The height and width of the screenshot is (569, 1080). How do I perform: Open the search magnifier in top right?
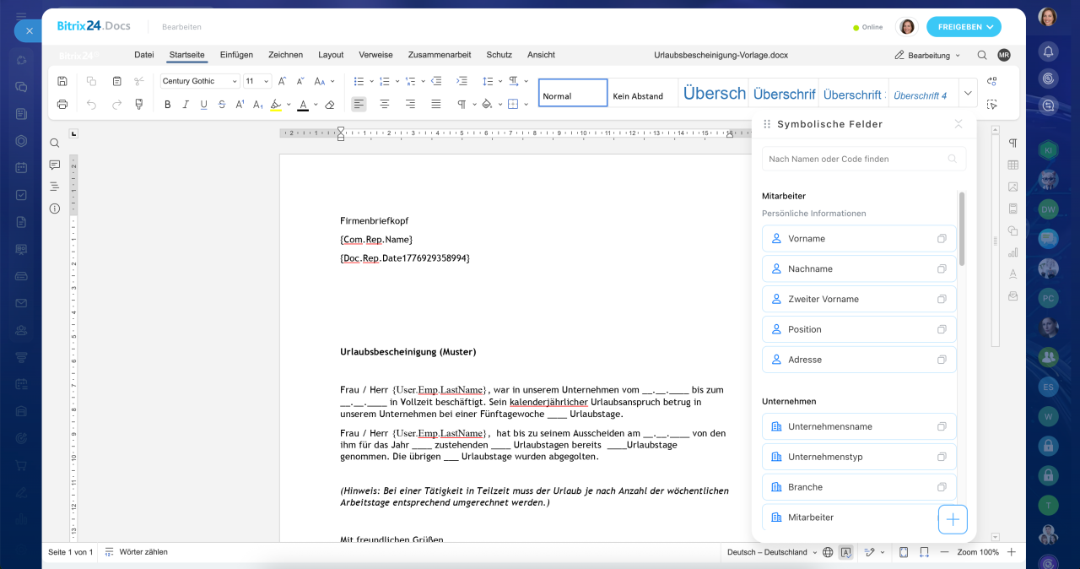pos(982,55)
